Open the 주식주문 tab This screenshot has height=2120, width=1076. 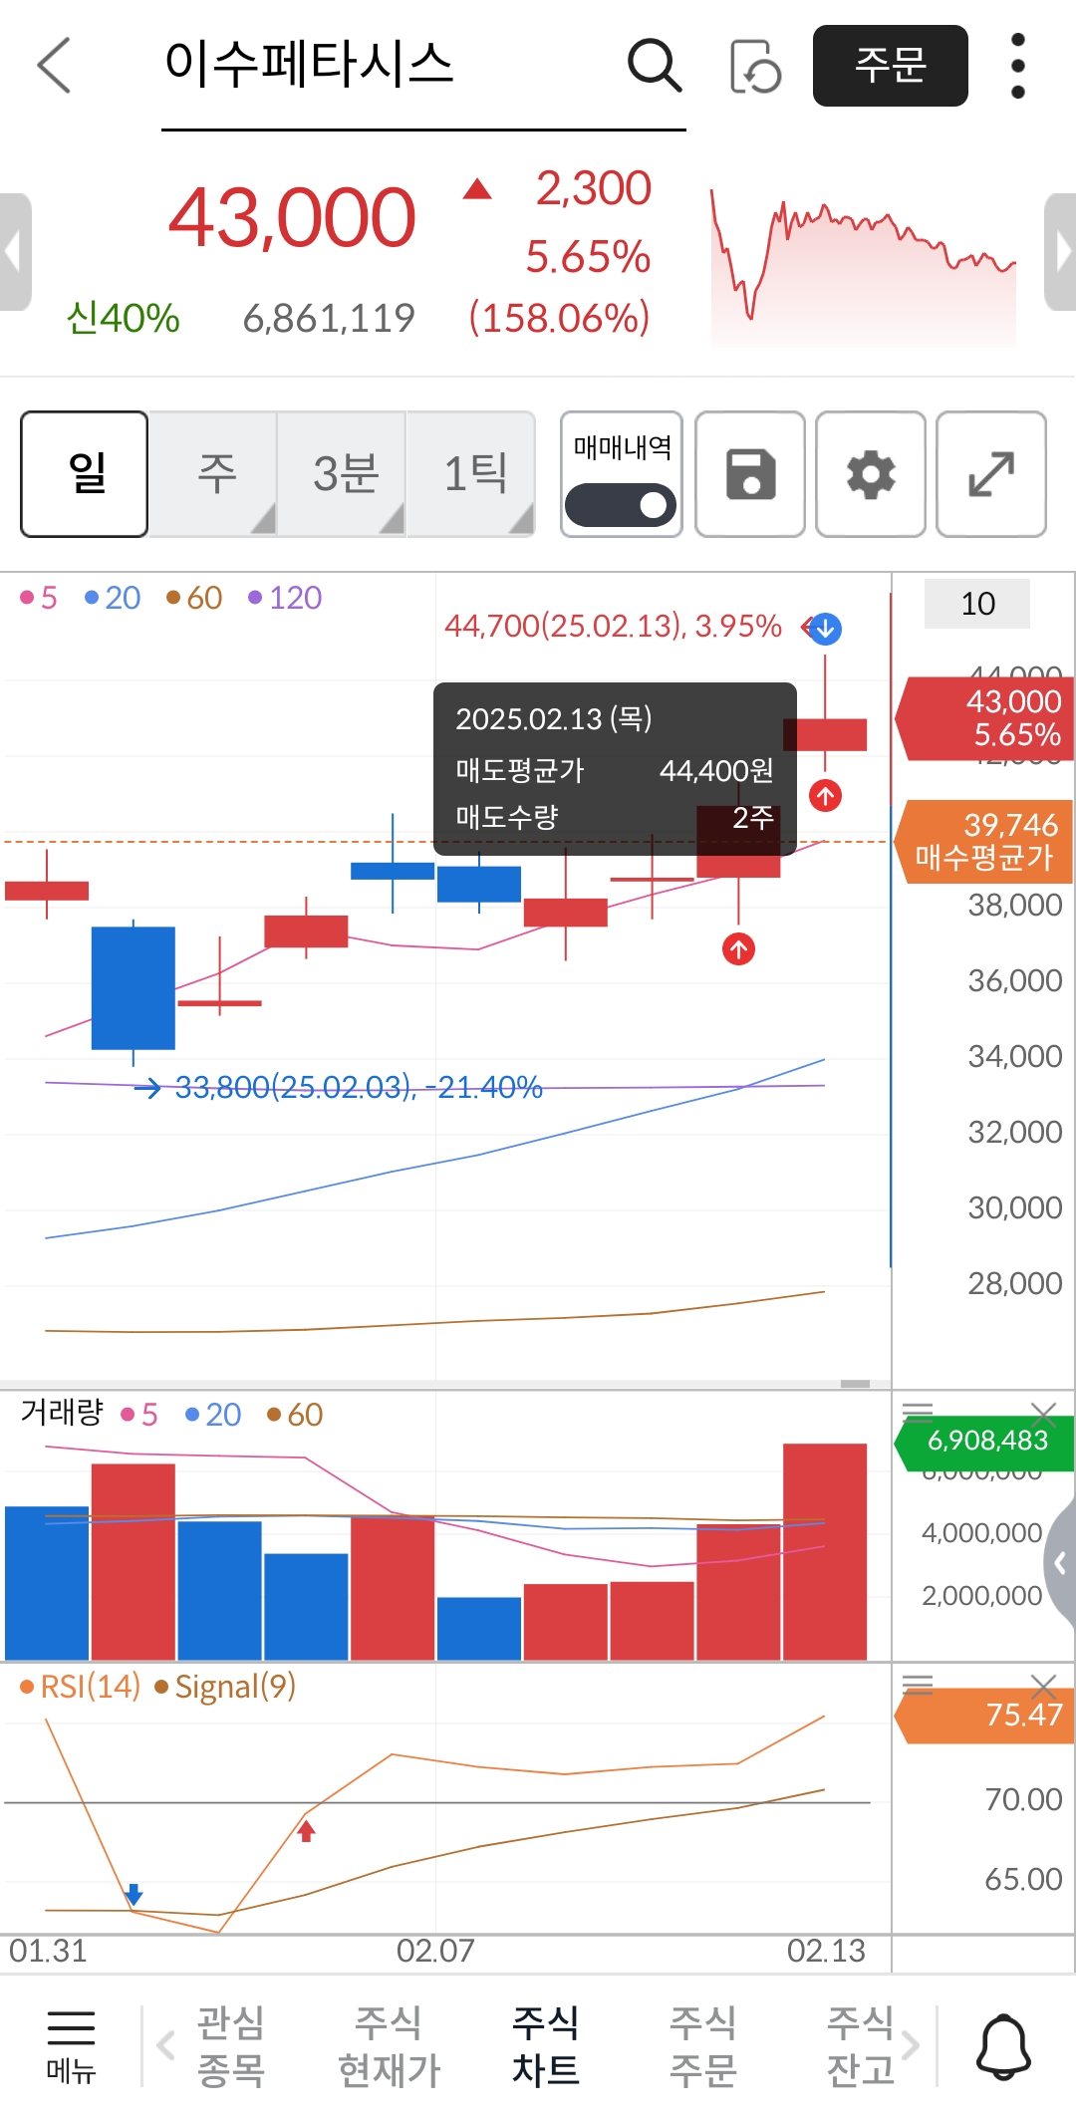coord(703,2046)
